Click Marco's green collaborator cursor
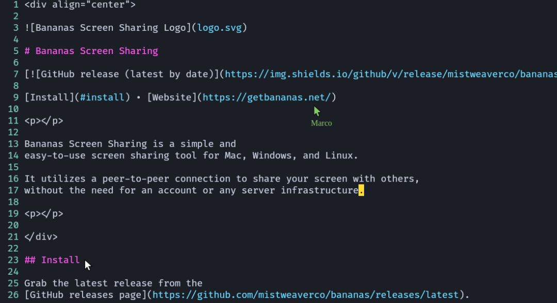This screenshot has height=303, width=557. point(317,111)
